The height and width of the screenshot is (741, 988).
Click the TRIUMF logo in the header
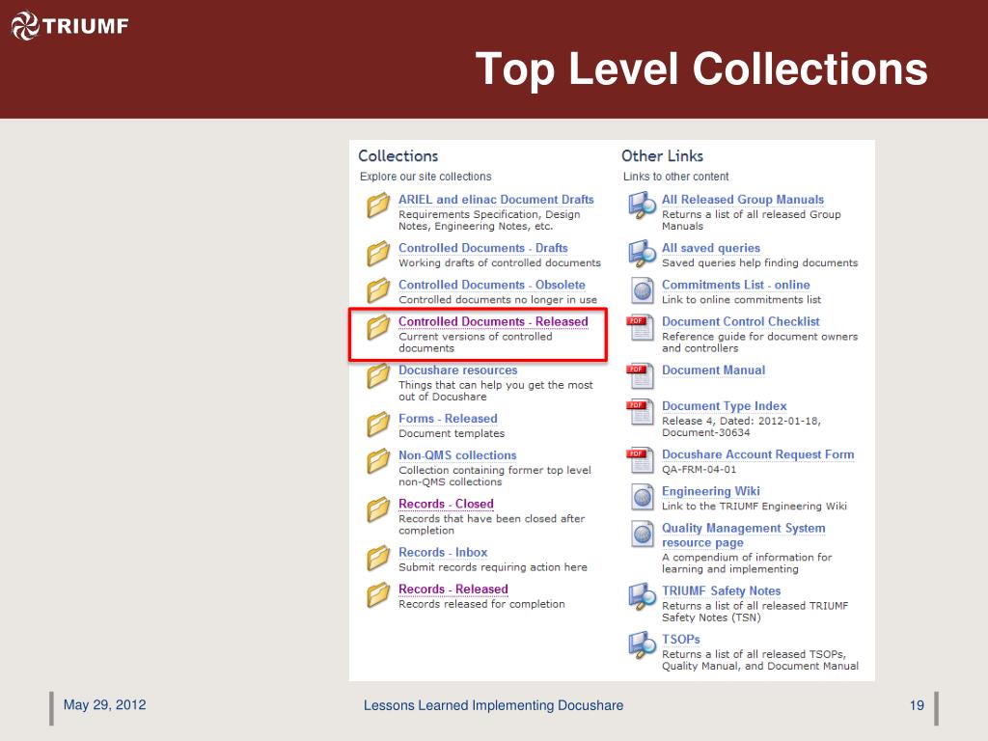[69, 26]
